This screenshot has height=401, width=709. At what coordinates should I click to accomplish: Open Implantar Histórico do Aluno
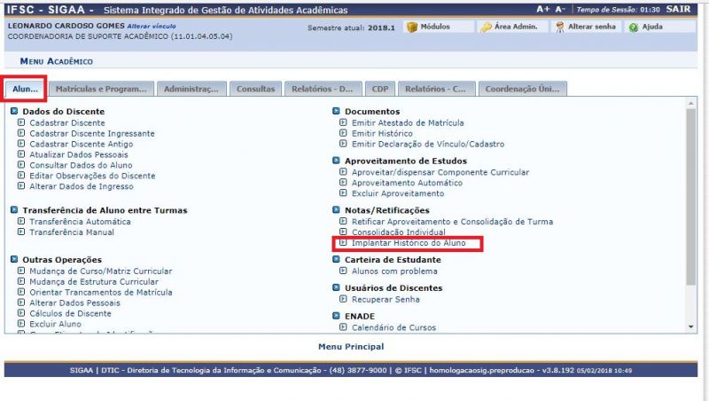point(408,243)
